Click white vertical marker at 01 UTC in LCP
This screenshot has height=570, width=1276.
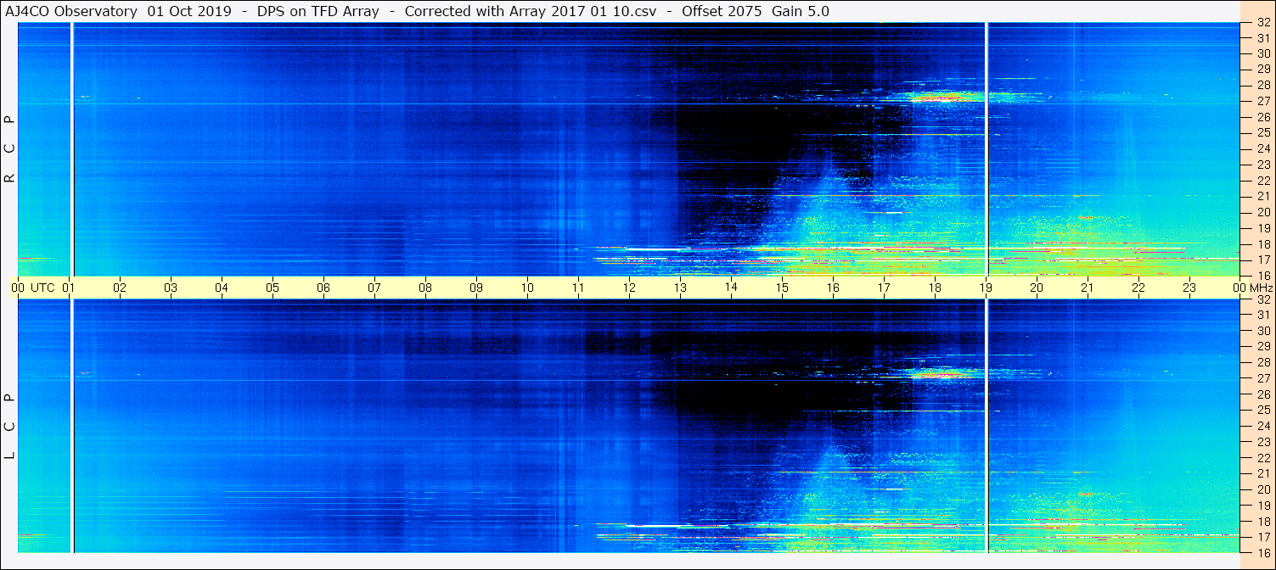[x=73, y=426]
